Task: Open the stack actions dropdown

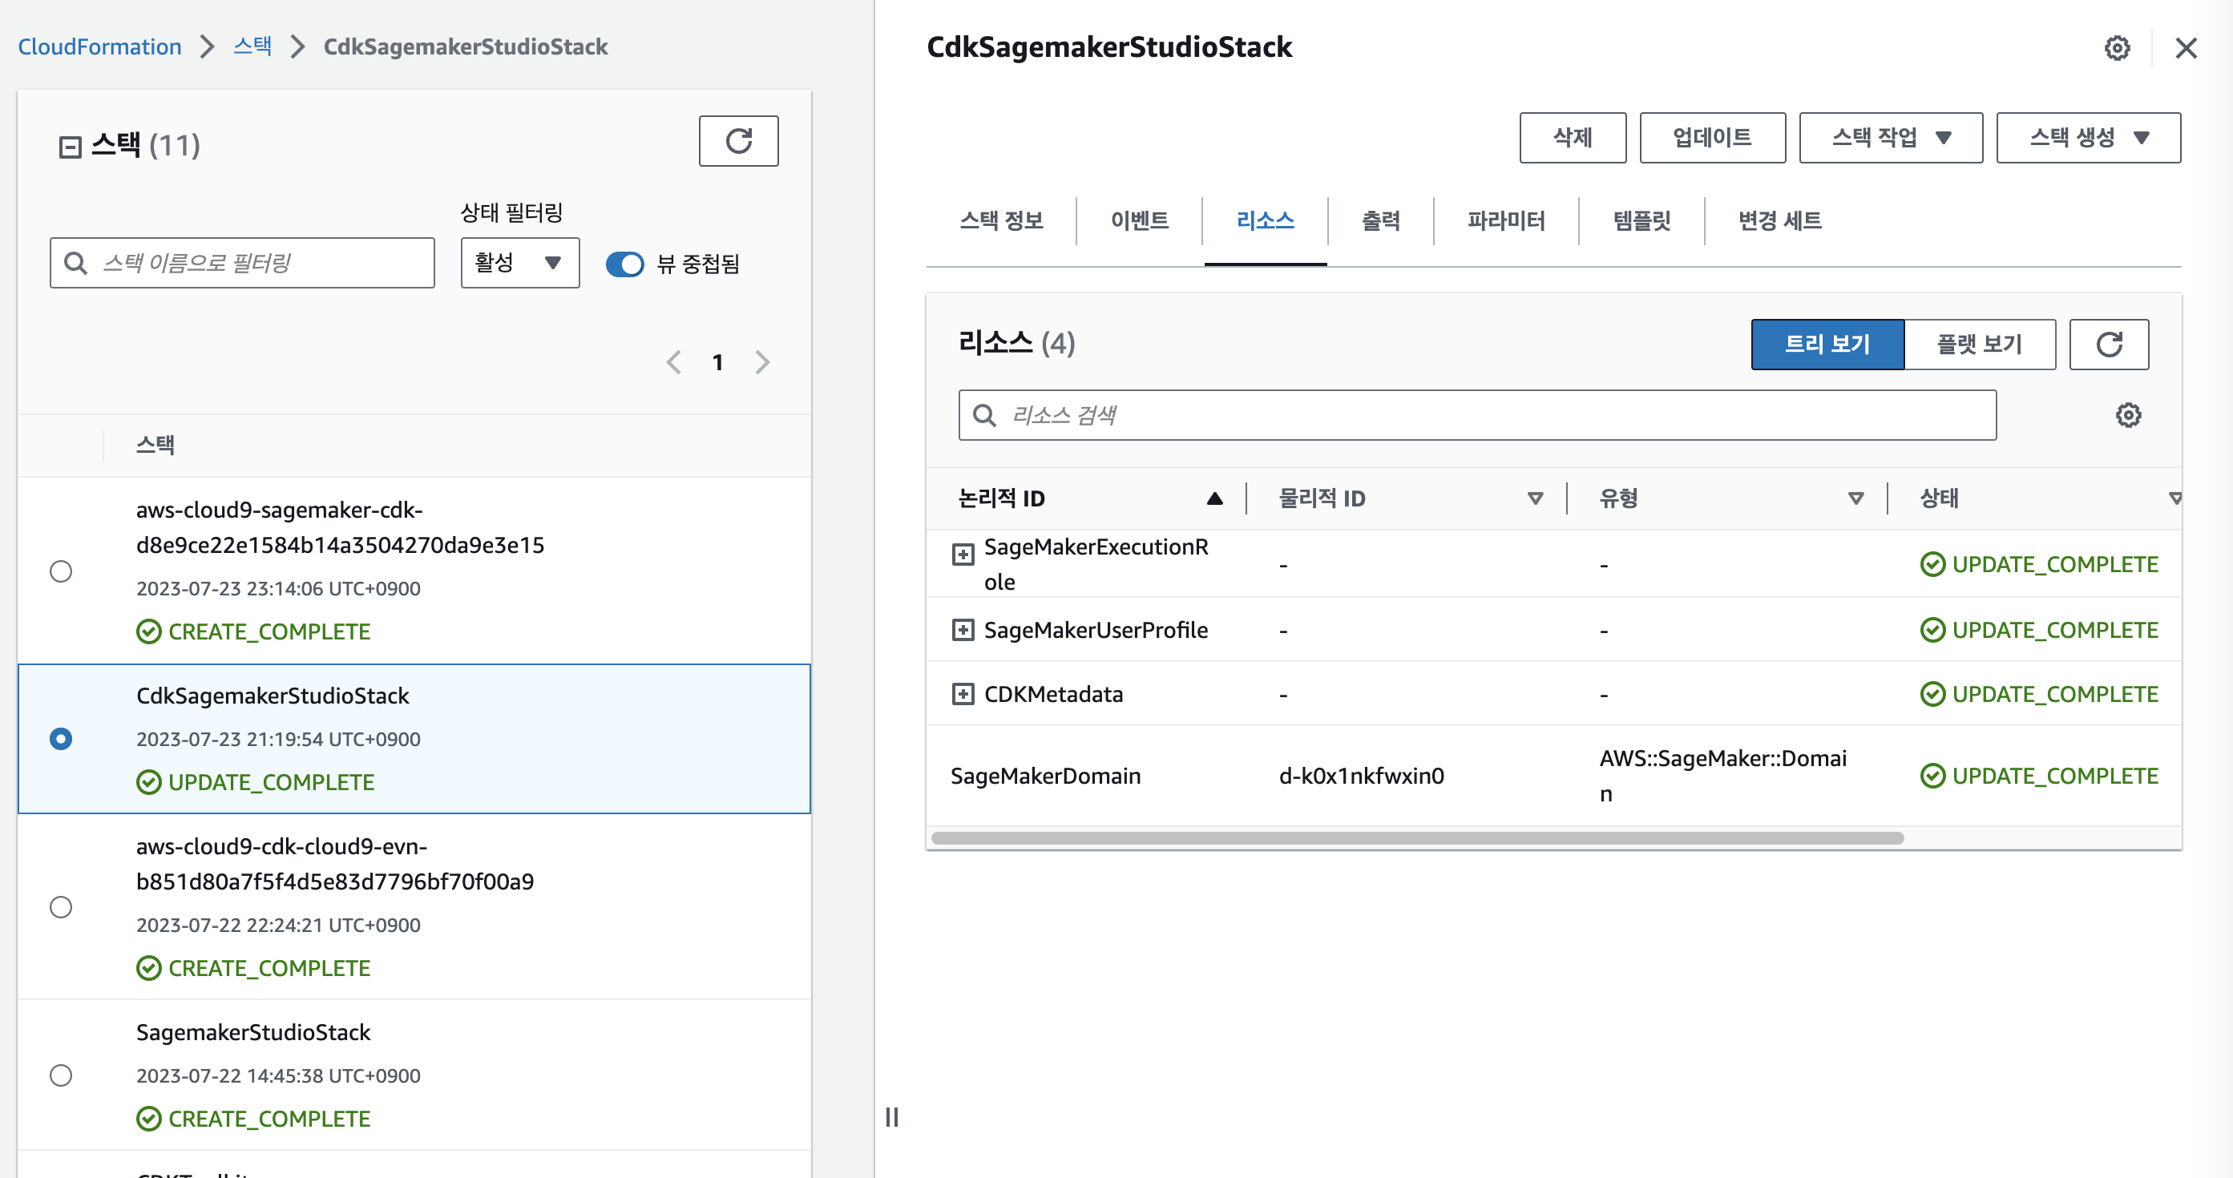Action: [1890, 137]
